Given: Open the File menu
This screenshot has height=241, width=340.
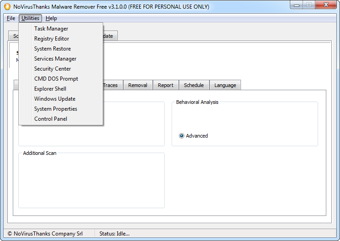Looking at the screenshot, I should click(11, 18).
